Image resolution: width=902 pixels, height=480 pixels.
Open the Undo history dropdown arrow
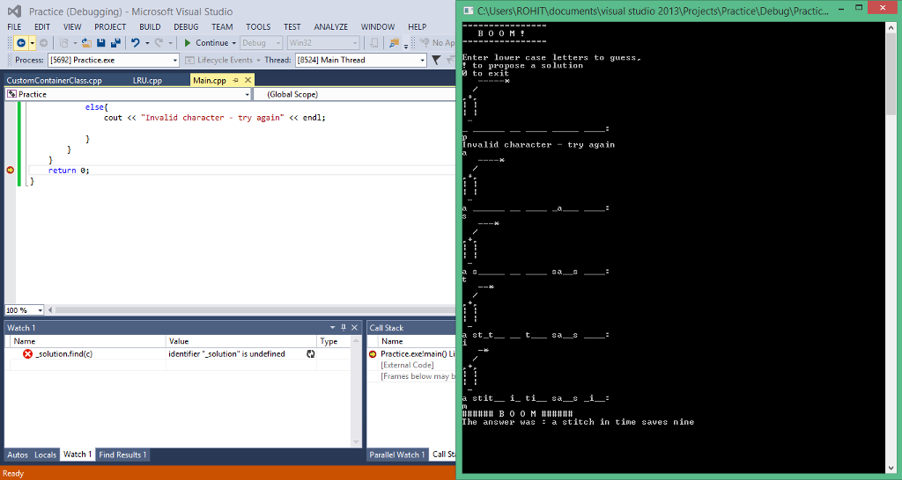[x=147, y=43]
